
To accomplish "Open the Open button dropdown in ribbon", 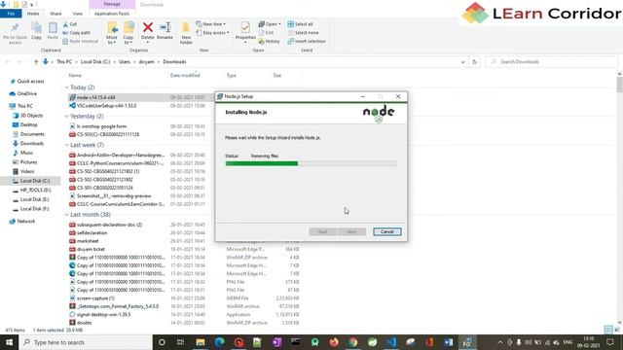I will click(x=270, y=24).
